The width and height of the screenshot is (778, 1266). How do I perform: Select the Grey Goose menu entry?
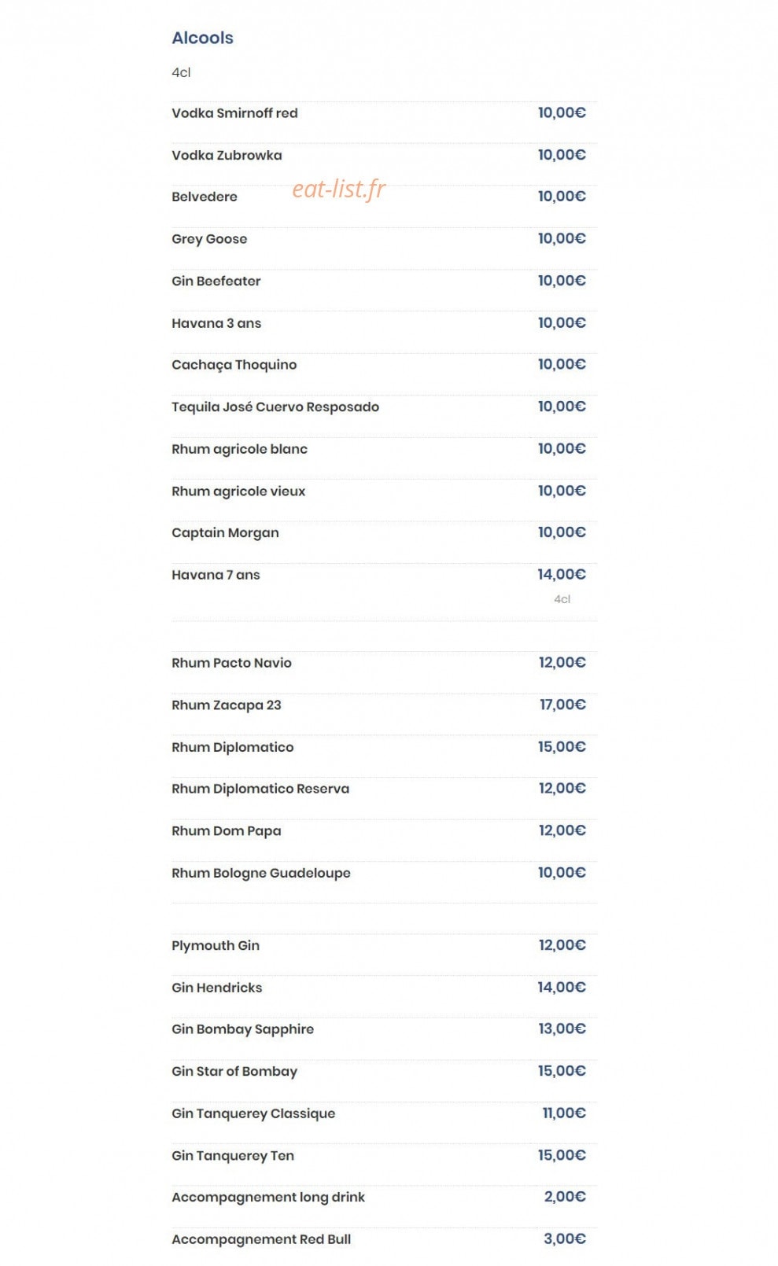(209, 239)
